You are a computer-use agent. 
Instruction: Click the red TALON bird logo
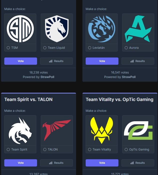pos(57,130)
